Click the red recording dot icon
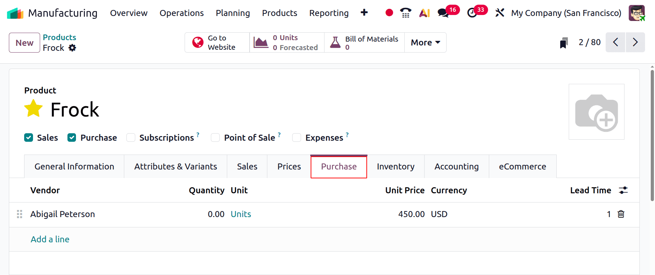655x275 pixels. click(x=389, y=13)
